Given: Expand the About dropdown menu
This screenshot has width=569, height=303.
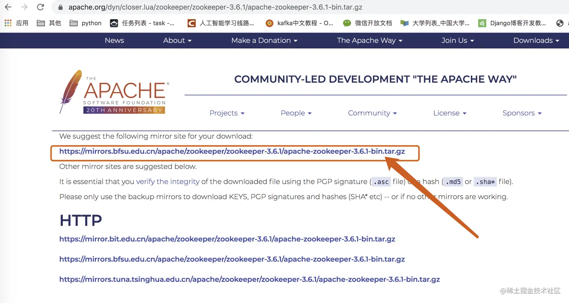Looking at the screenshot, I should [177, 40].
